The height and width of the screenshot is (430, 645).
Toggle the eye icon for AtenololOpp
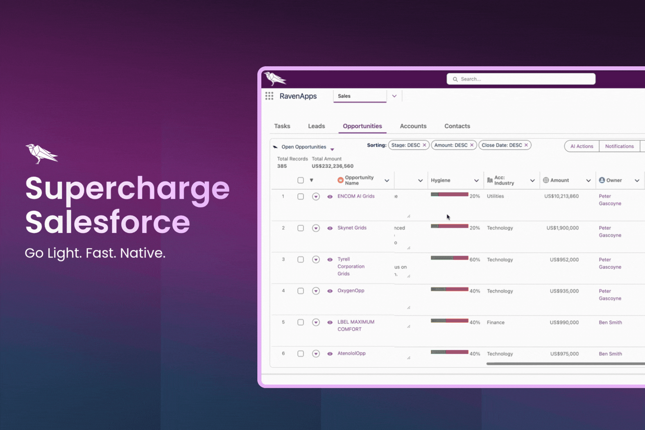tap(330, 354)
